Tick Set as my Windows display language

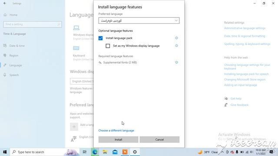[108, 46]
